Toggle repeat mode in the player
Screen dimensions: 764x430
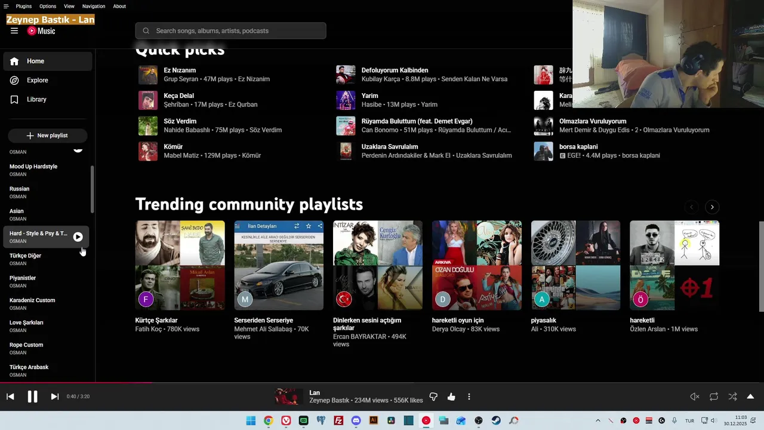coord(714,397)
